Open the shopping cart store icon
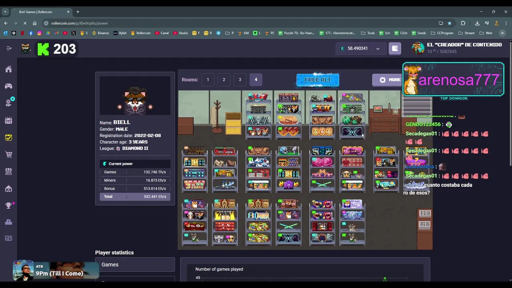 [8, 154]
